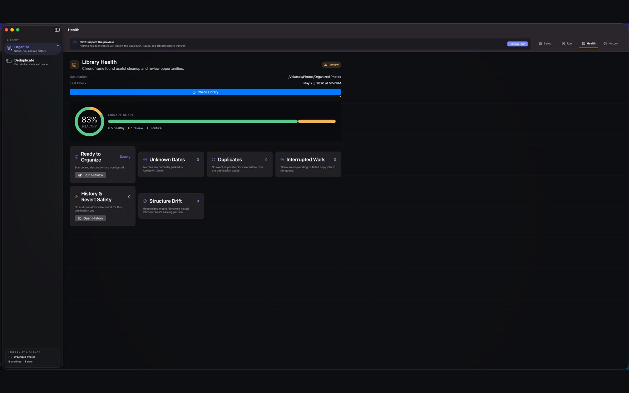Click the History tab clock icon
629x393 pixels.
click(605, 44)
